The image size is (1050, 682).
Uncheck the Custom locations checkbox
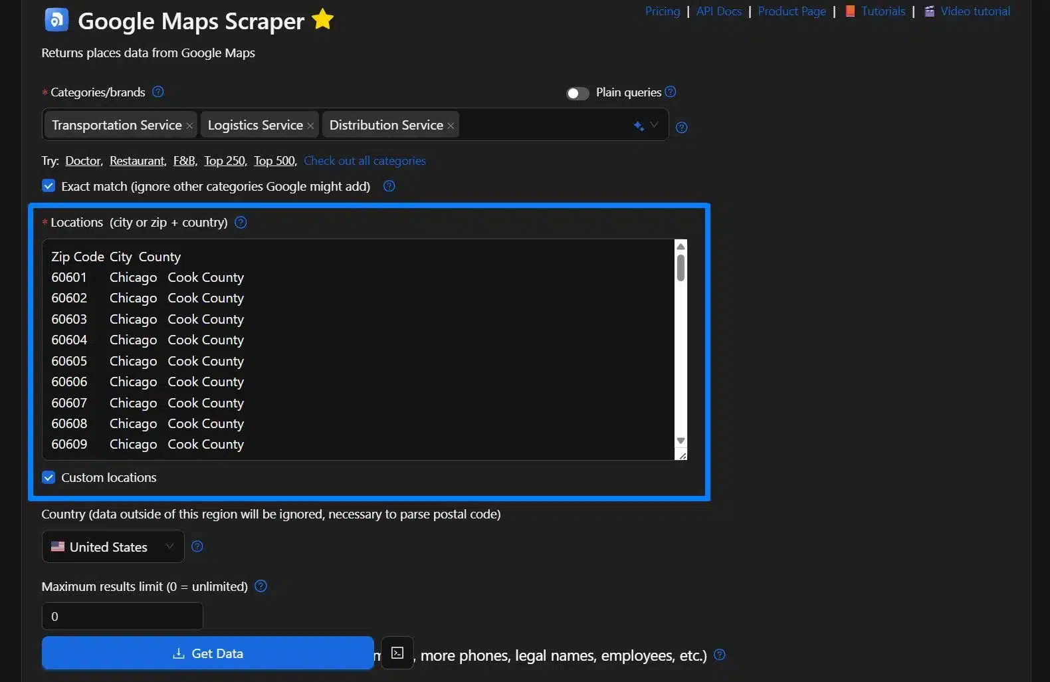coord(49,477)
